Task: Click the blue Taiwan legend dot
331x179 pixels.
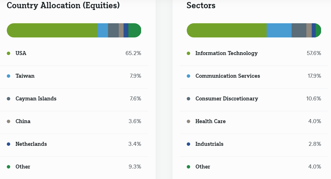Action: tap(9, 76)
